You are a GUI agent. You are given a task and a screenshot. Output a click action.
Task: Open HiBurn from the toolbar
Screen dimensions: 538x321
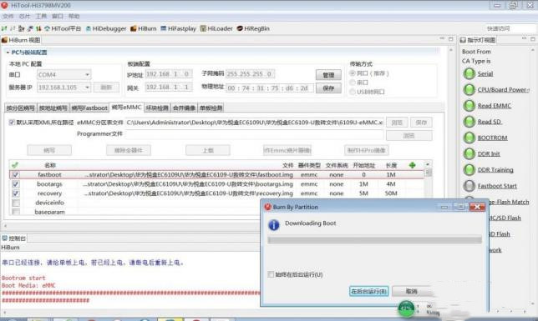(144, 28)
